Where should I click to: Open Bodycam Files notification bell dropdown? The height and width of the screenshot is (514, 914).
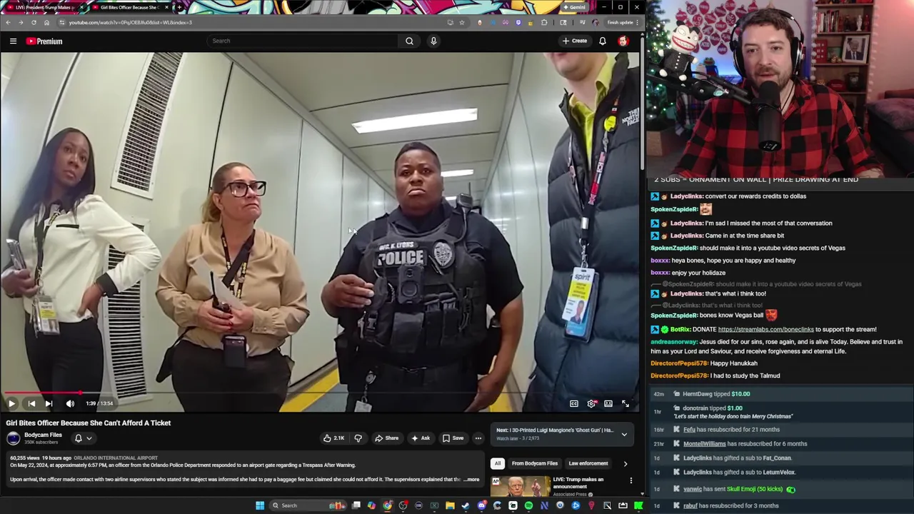click(x=83, y=438)
